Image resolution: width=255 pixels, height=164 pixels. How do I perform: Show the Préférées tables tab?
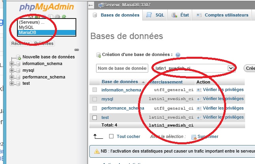44,43
